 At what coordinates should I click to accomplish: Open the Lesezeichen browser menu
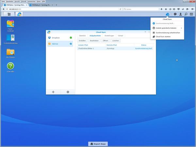[x=31, y=1]
